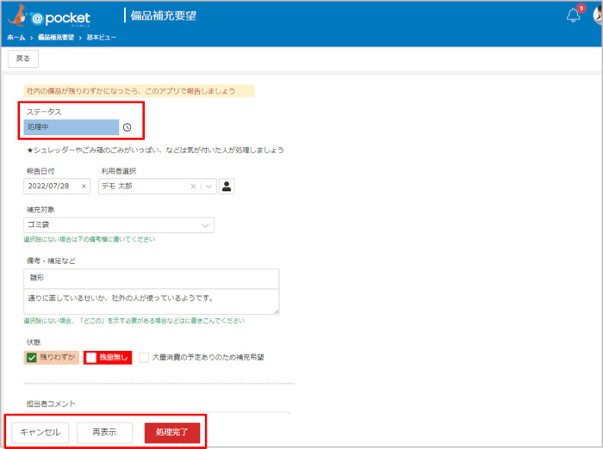
Task: Click the 戻る button
Action: click(x=23, y=58)
